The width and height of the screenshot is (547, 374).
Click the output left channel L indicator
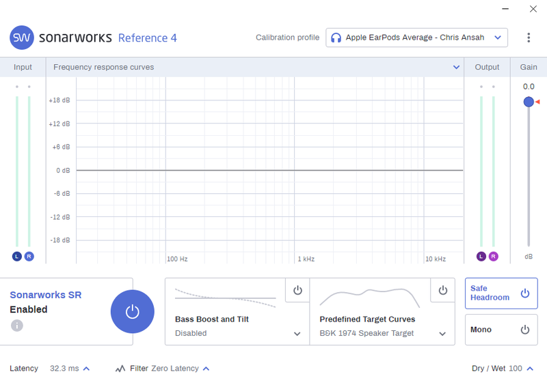[481, 257]
